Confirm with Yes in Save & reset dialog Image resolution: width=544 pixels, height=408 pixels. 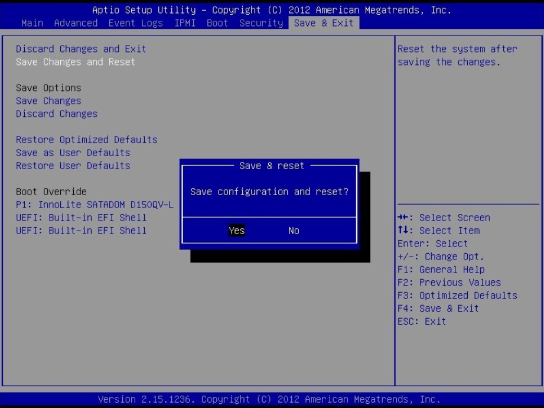point(236,231)
